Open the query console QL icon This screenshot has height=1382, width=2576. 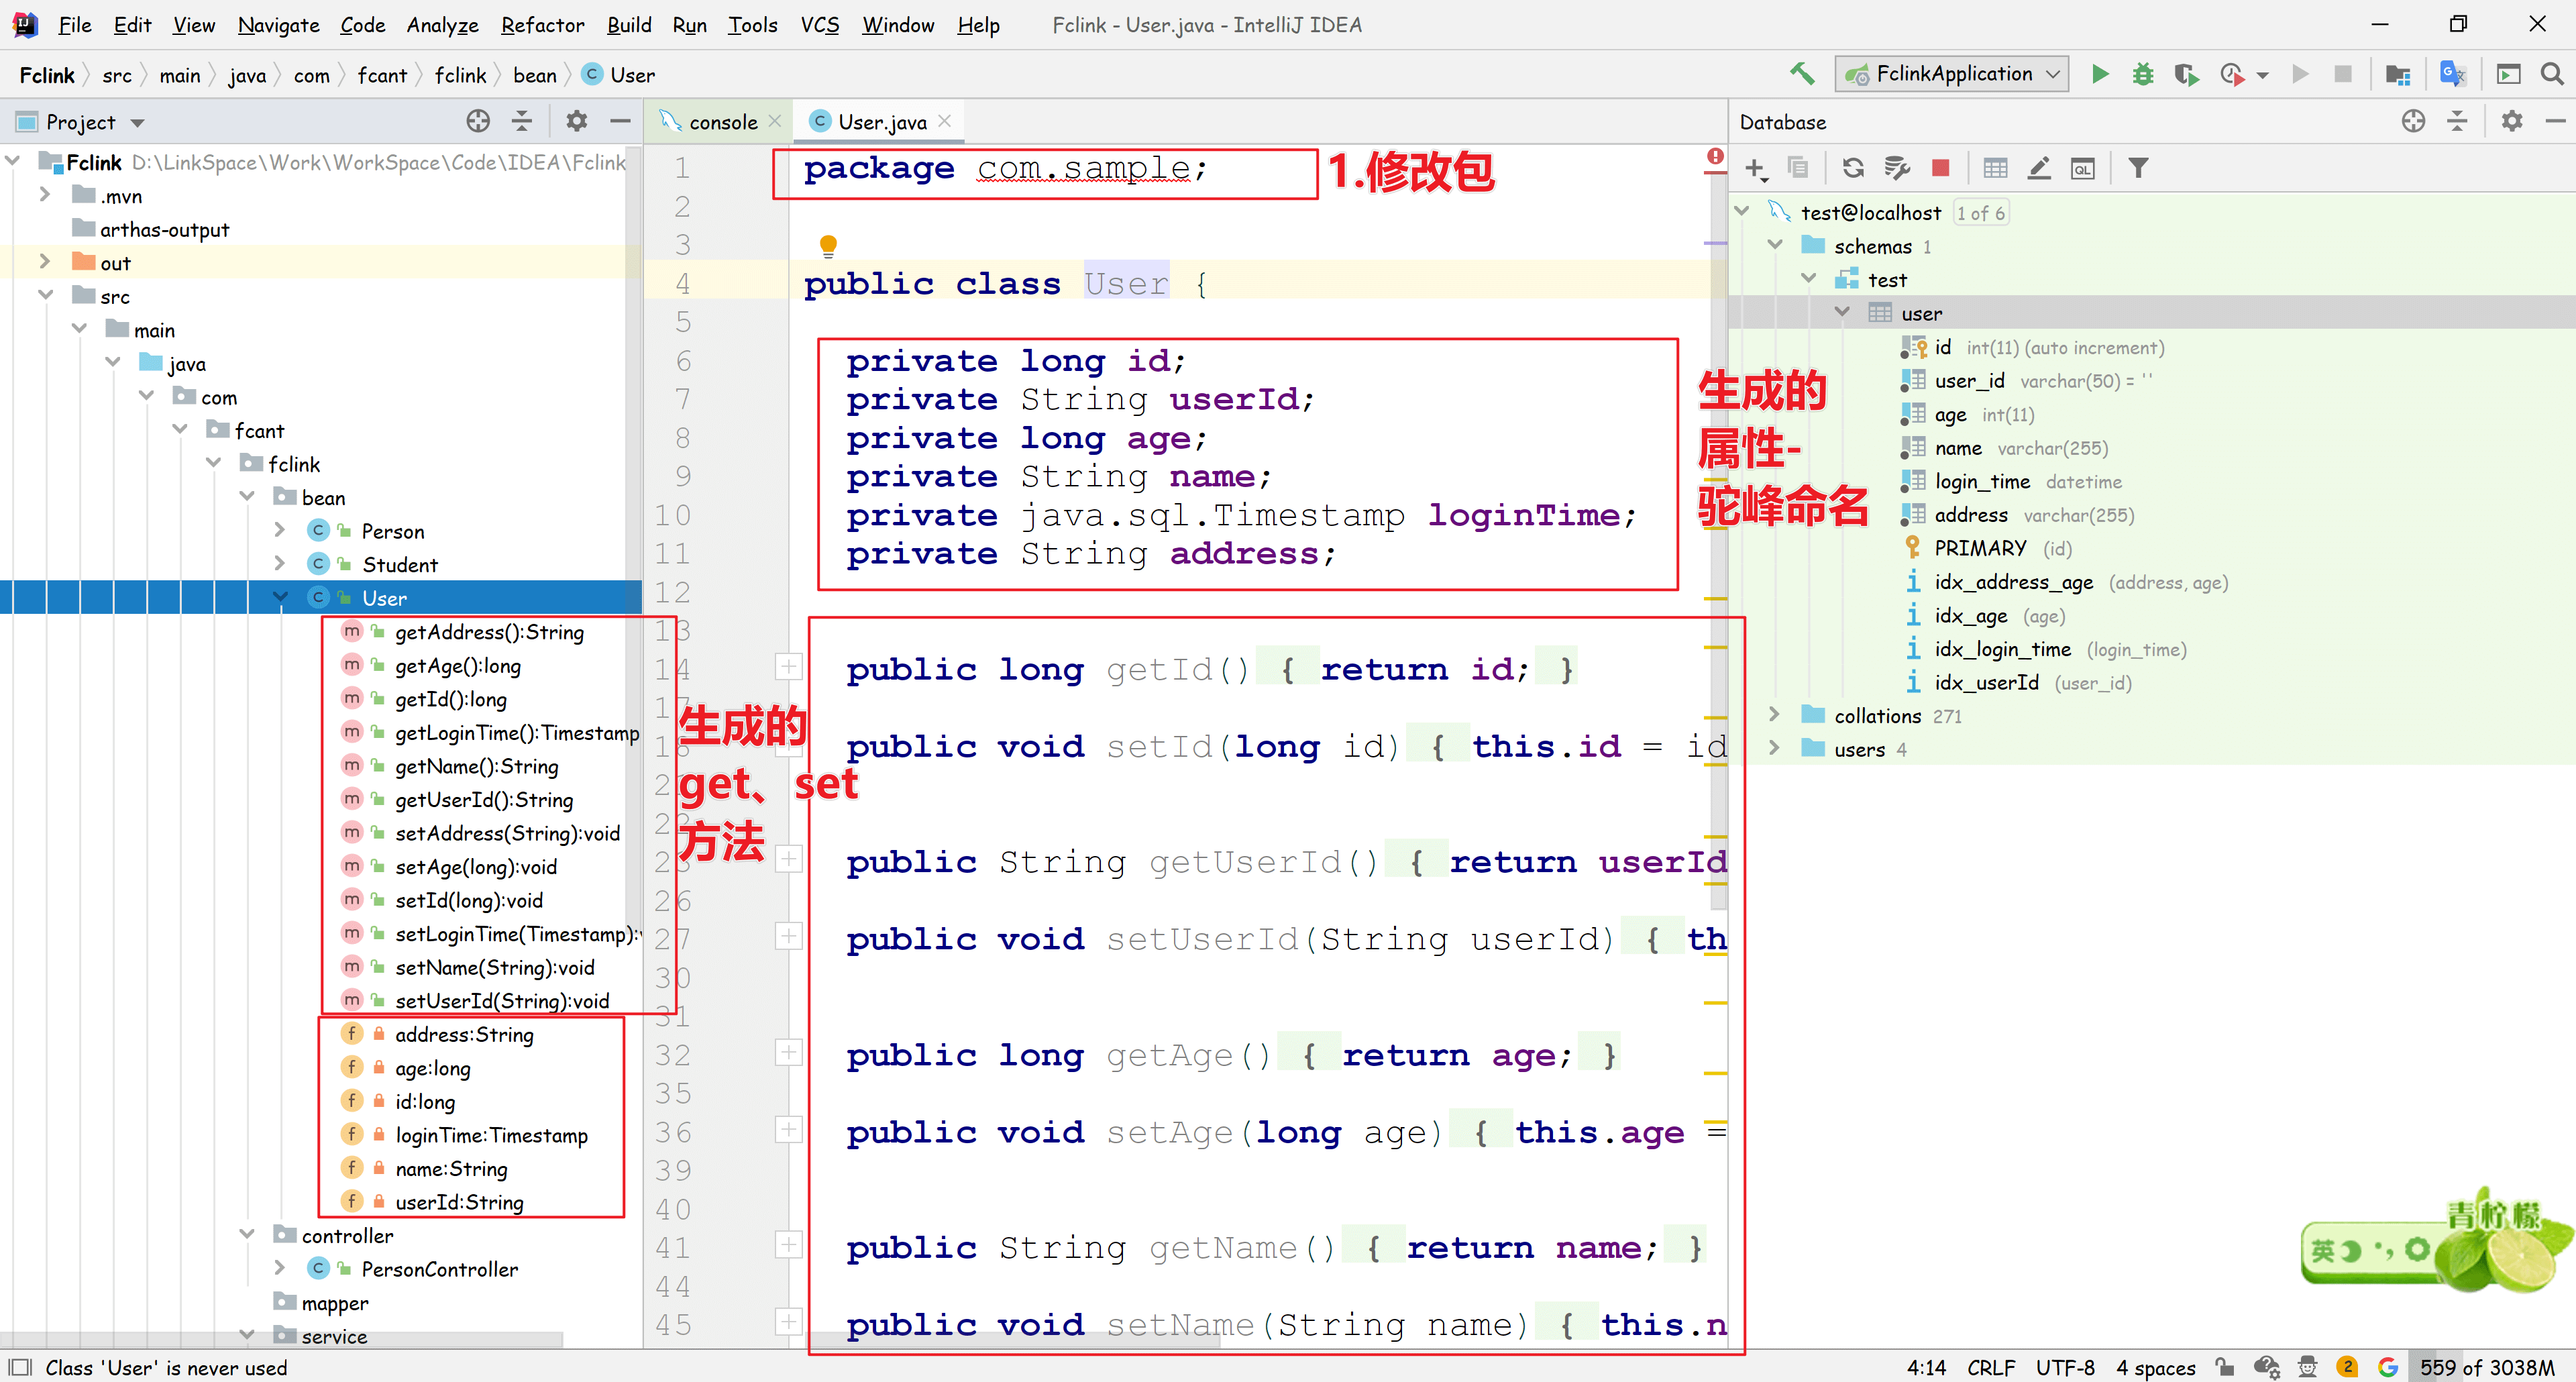pyautogui.click(x=2082, y=168)
